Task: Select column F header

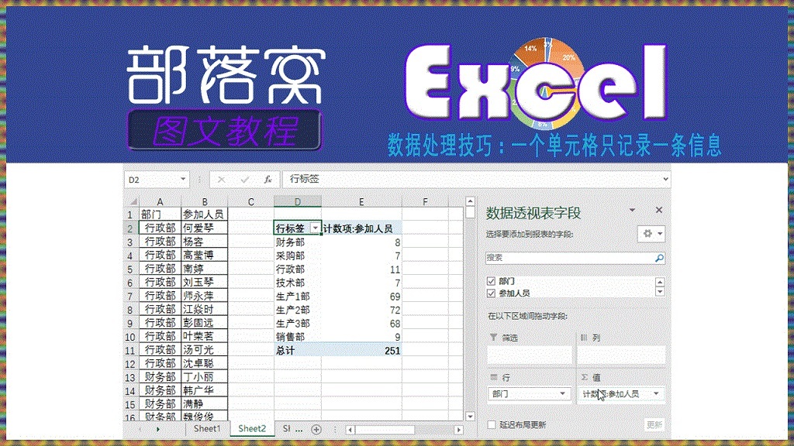Action: click(x=426, y=202)
